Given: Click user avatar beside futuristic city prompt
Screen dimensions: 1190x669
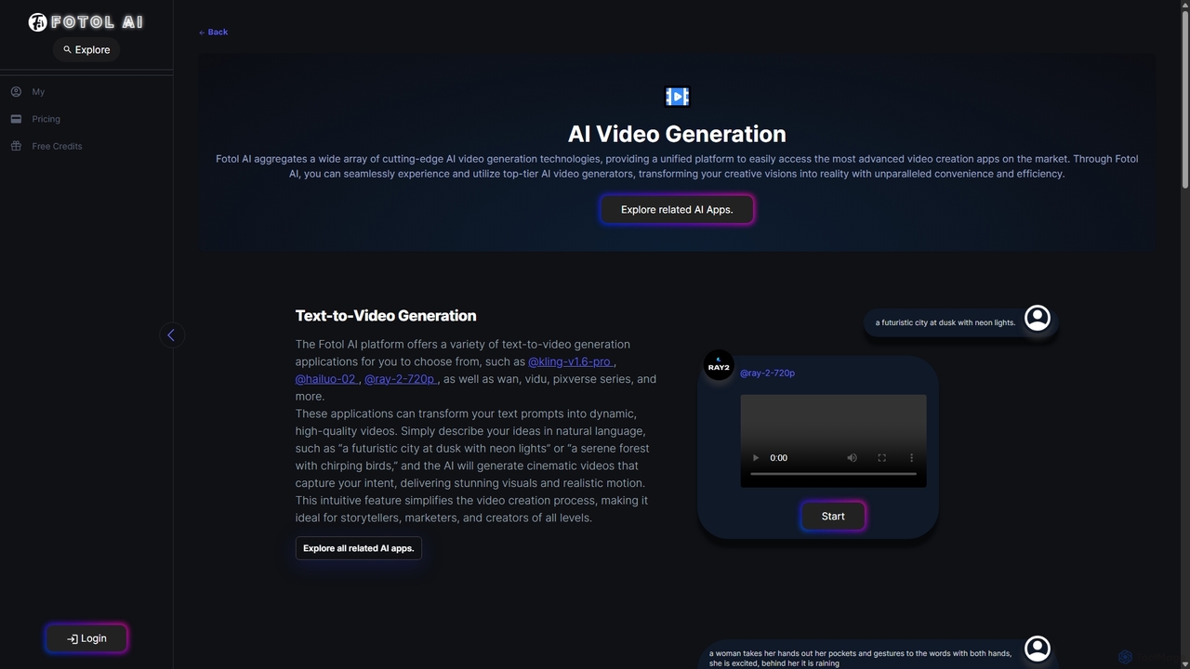Looking at the screenshot, I should [1038, 318].
